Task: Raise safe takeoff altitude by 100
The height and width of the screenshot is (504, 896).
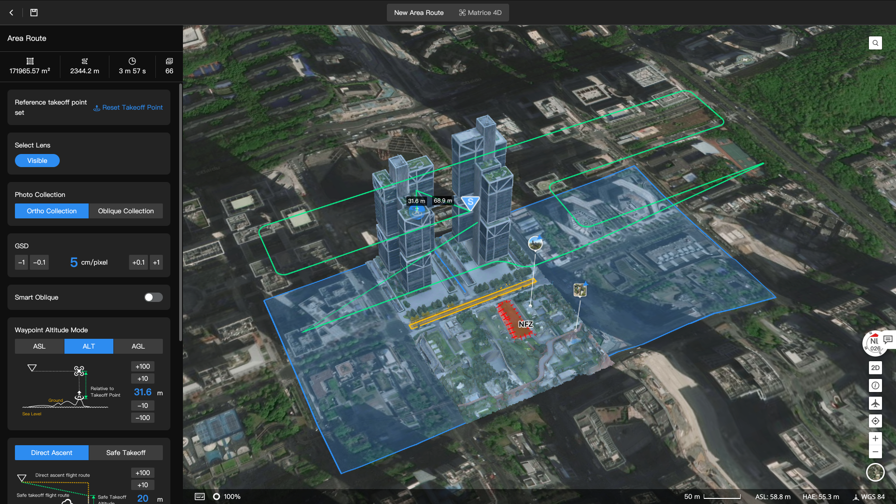Action: tap(143, 473)
